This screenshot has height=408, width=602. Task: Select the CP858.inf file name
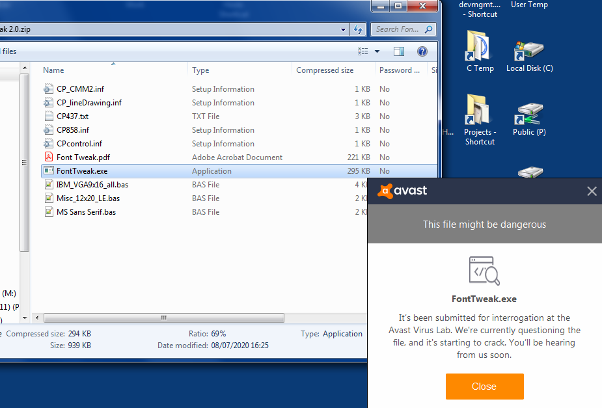tap(73, 130)
